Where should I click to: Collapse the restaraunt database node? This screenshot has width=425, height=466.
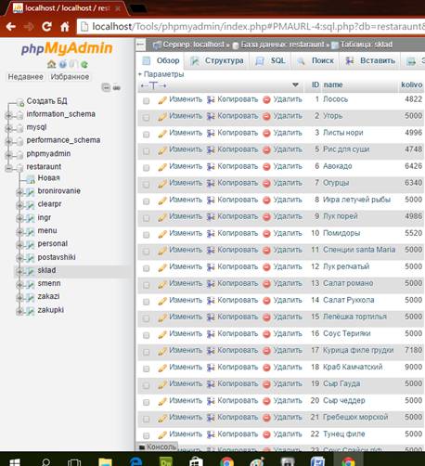8,167
